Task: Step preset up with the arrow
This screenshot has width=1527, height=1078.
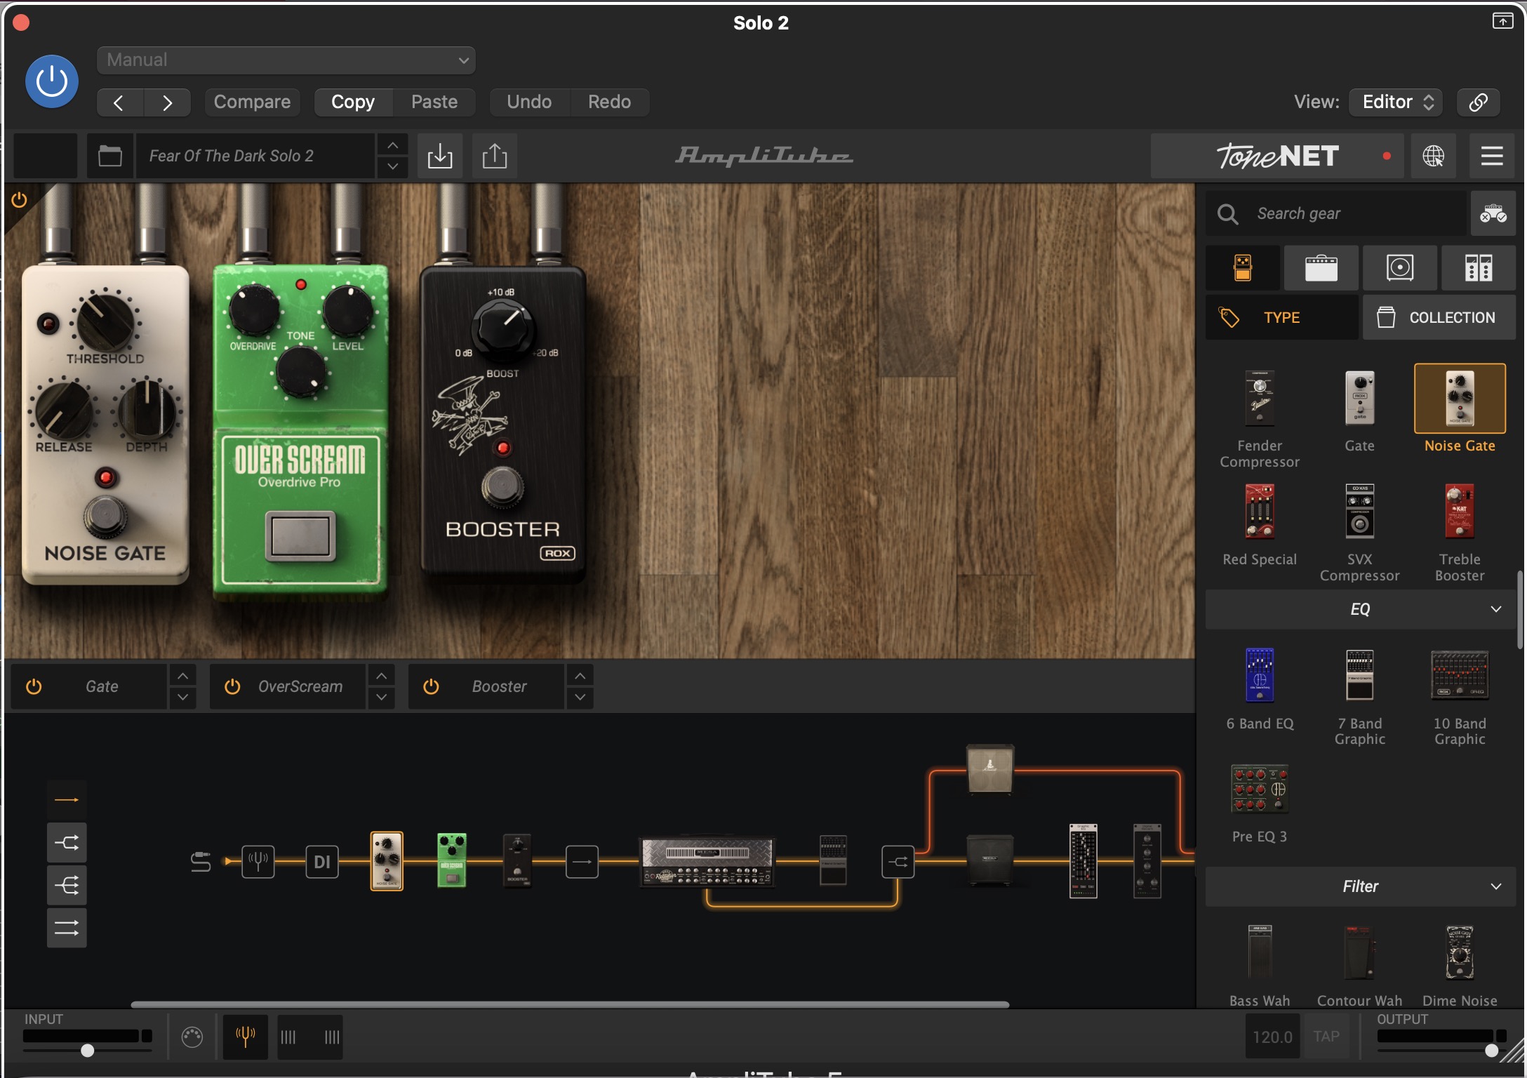Action: tap(393, 145)
